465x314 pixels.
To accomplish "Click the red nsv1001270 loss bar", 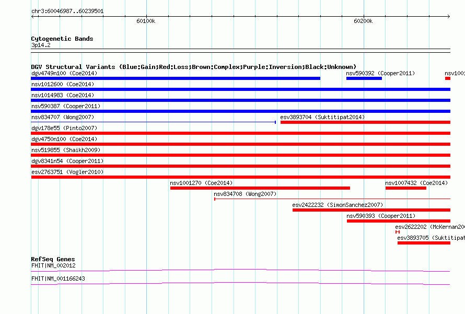I will [x=260, y=188].
